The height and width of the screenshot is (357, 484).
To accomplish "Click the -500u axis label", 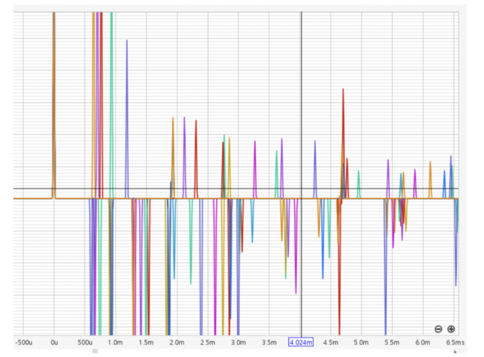I will [23, 343].
